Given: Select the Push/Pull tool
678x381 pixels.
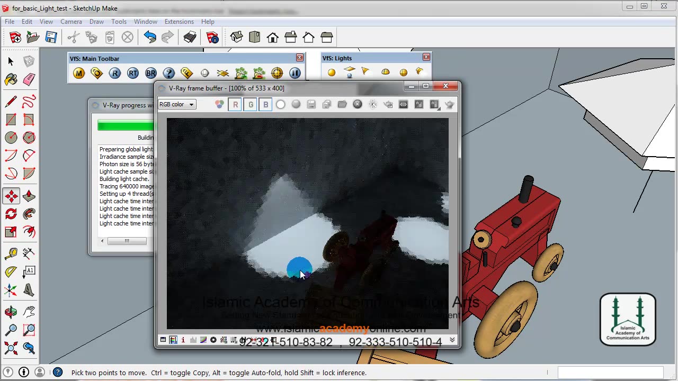Looking at the screenshot, I should [29, 196].
